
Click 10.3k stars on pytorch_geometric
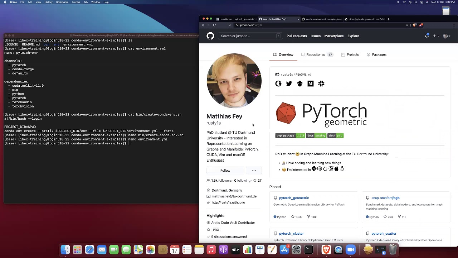click(296, 217)
